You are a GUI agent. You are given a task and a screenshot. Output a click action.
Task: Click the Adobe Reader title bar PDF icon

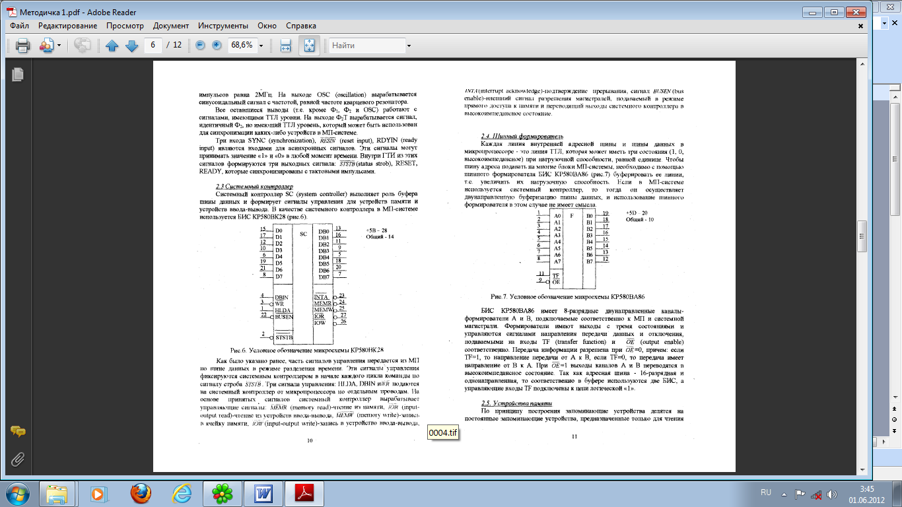click(x=11, y=12)
